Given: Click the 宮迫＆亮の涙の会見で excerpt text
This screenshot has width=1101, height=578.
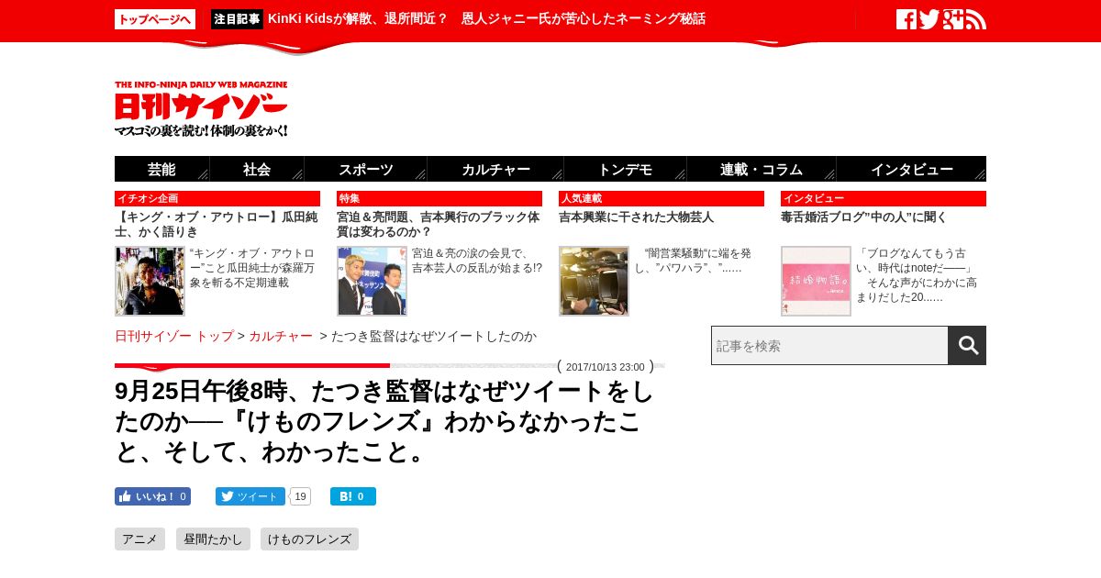Looking at the screenshot, I should click(x=477, y=261).
